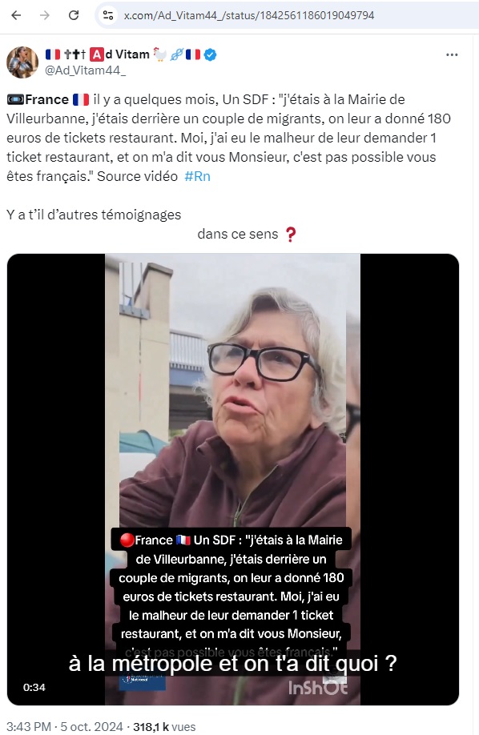Click the InShot watermark on video

tap(318, 688)
